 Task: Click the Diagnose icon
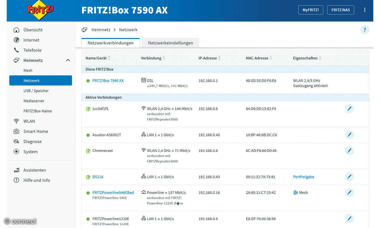[16, 141]
